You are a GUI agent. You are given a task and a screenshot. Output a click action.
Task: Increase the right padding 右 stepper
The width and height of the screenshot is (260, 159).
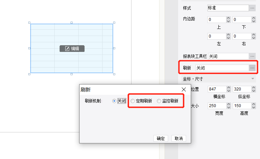(x=254, y=35)
